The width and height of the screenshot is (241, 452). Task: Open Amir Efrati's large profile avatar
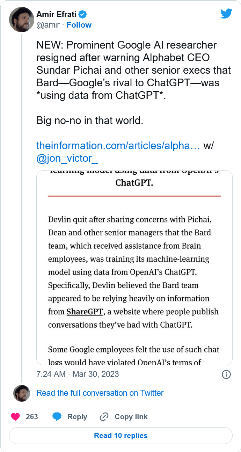[x=21, y=20]
